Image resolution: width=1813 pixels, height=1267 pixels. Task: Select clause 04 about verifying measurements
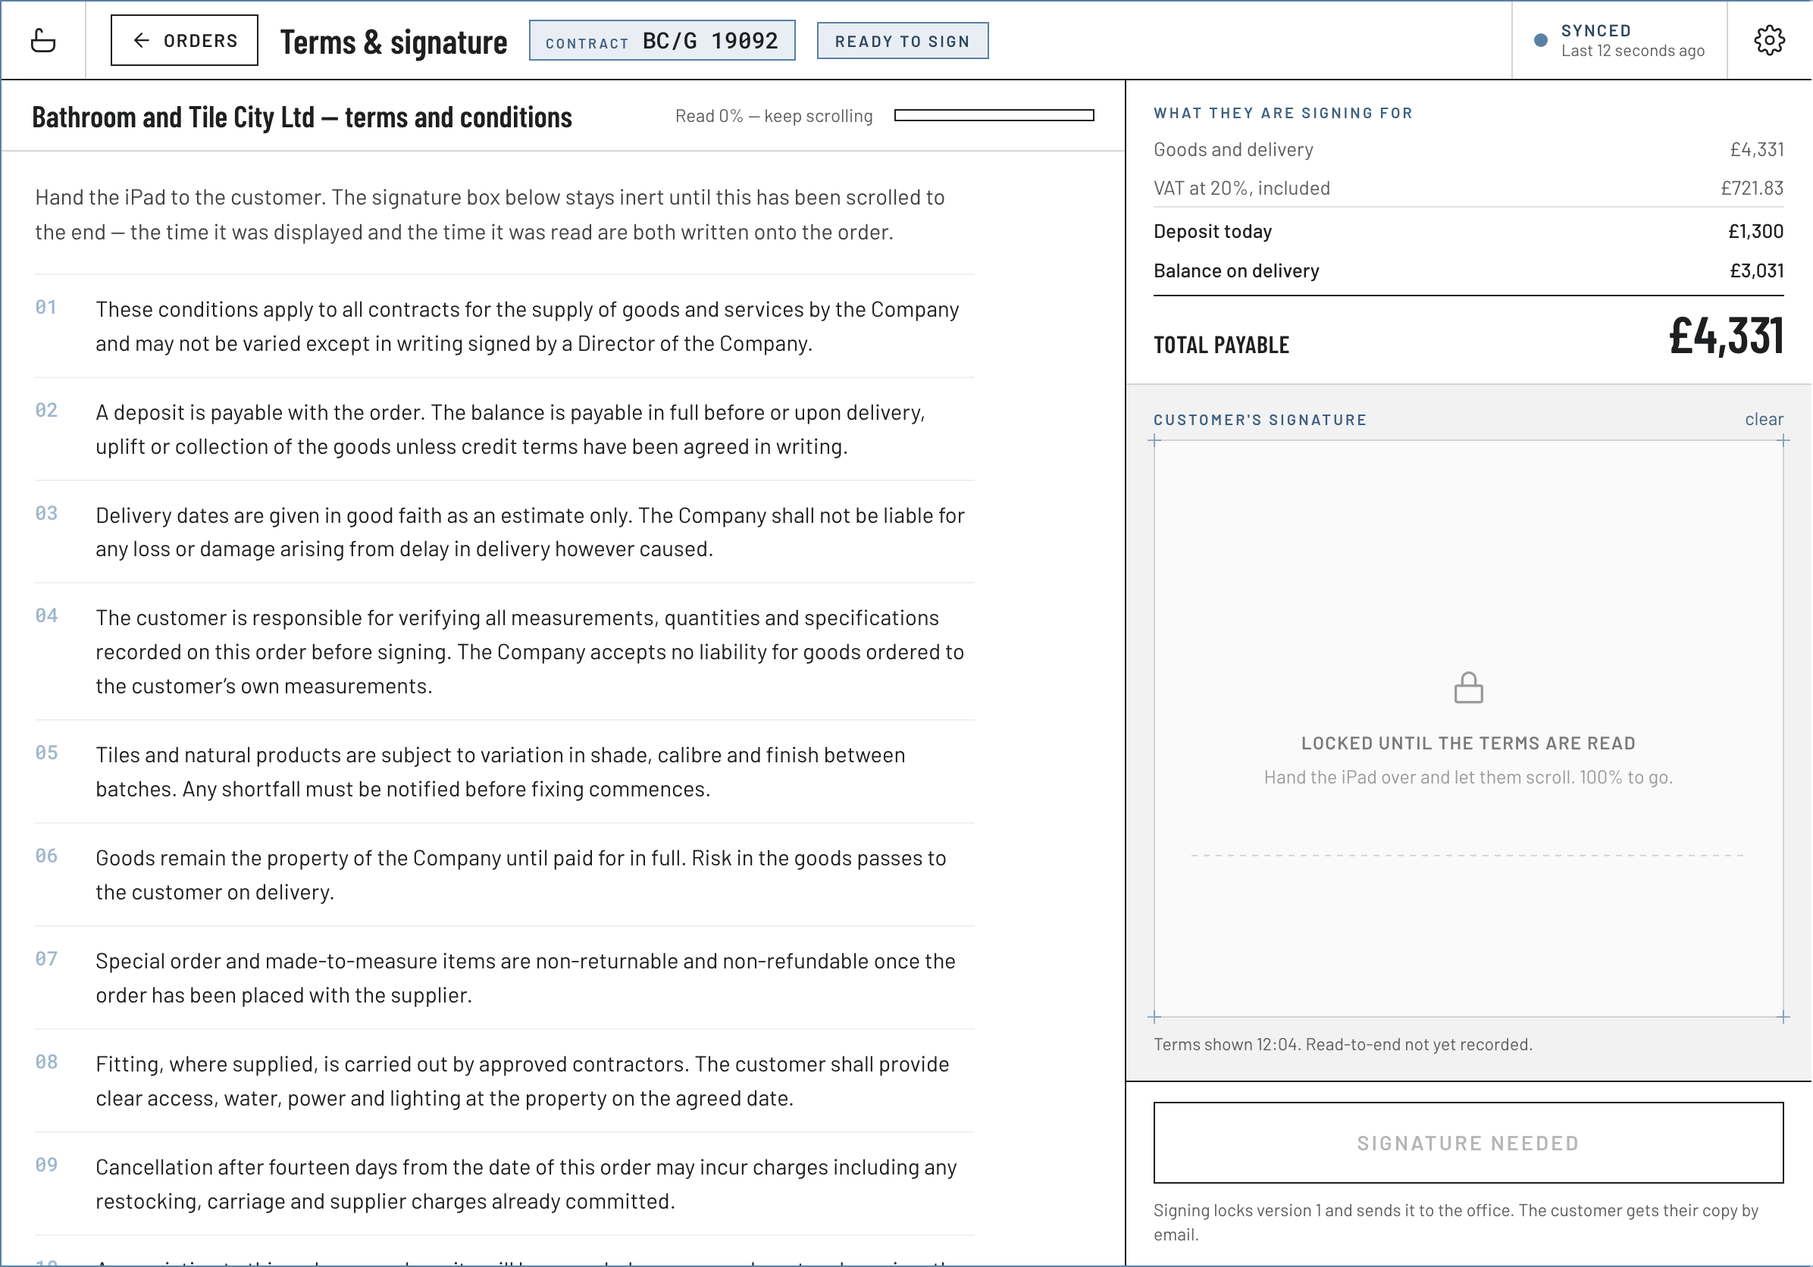pos(505,652)
